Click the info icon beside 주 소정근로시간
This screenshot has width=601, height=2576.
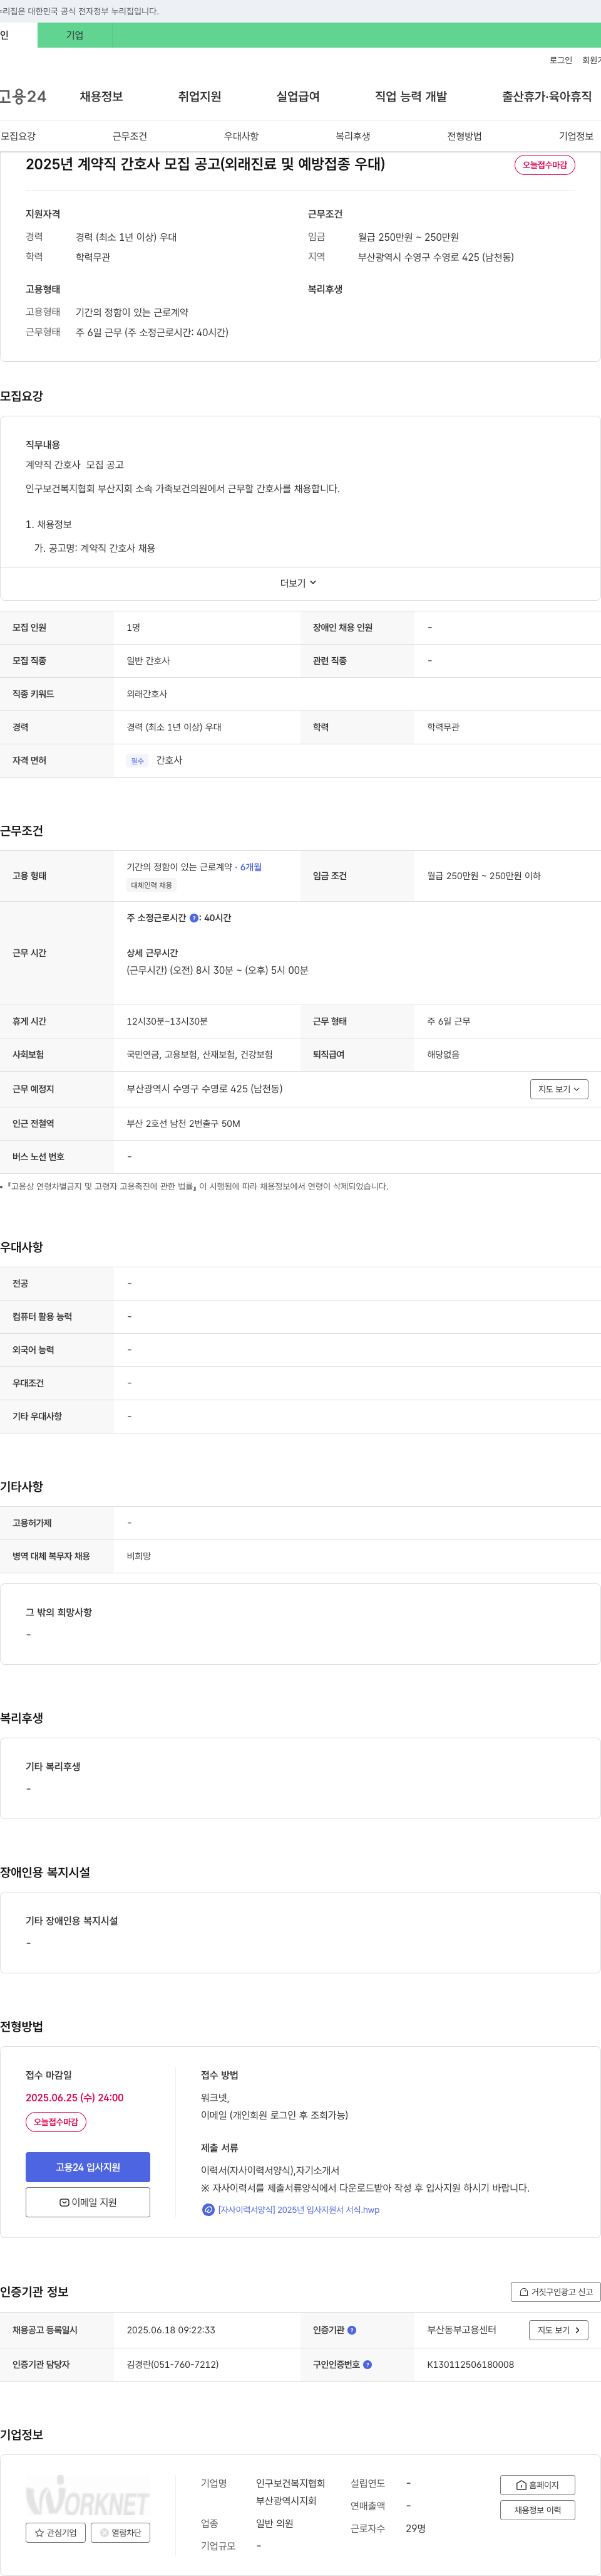[x=193, y=918]
